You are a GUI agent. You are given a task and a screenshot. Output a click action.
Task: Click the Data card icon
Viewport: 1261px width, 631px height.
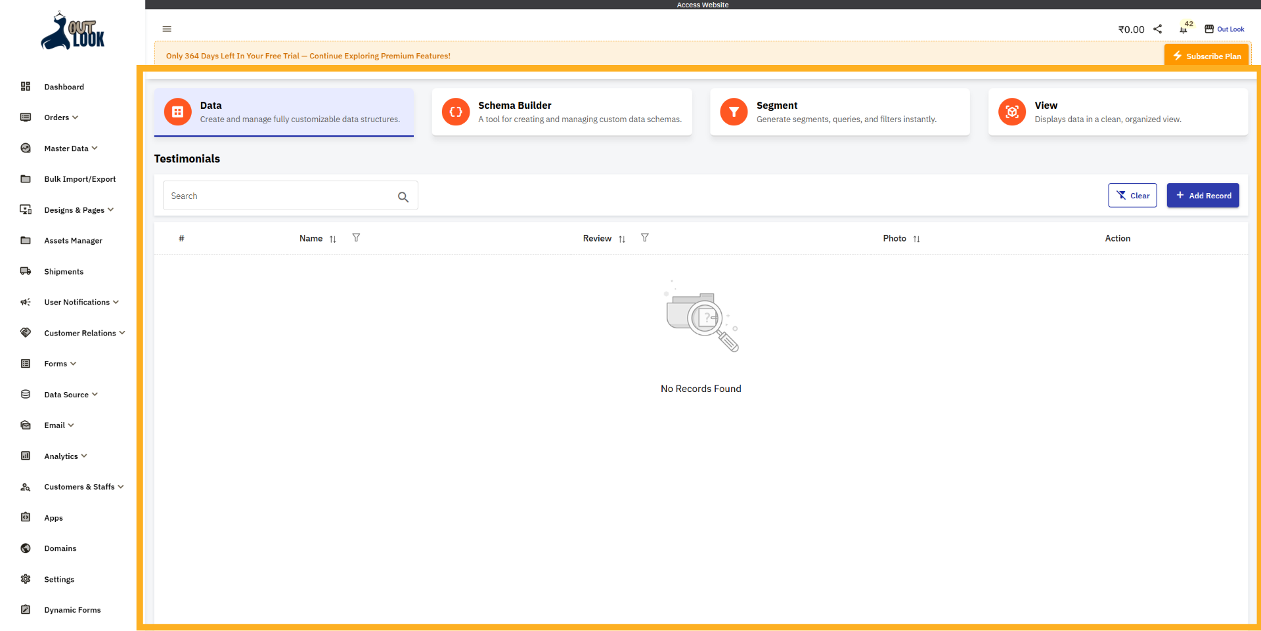pyautogui.click(x=177, y=112)
